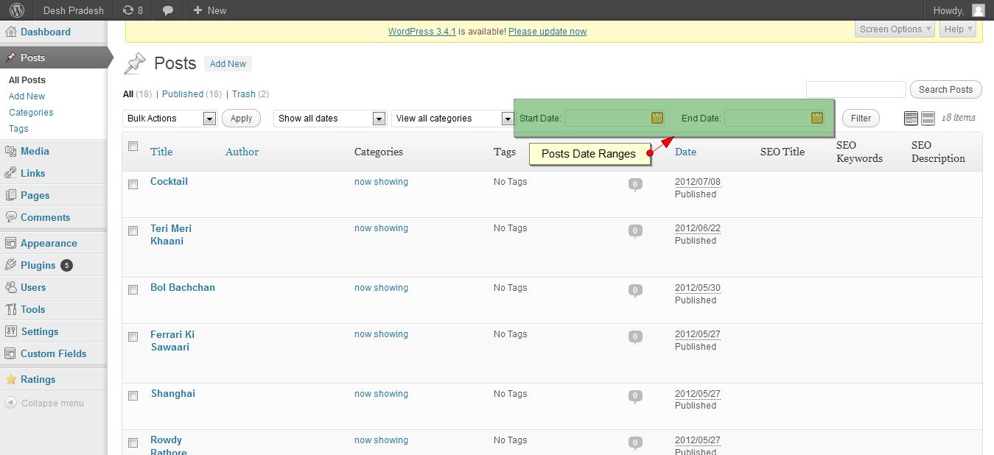Click comment count bubble for Rowdy Rathore
This screenshot has height=455, width=994.
point(635,443)
